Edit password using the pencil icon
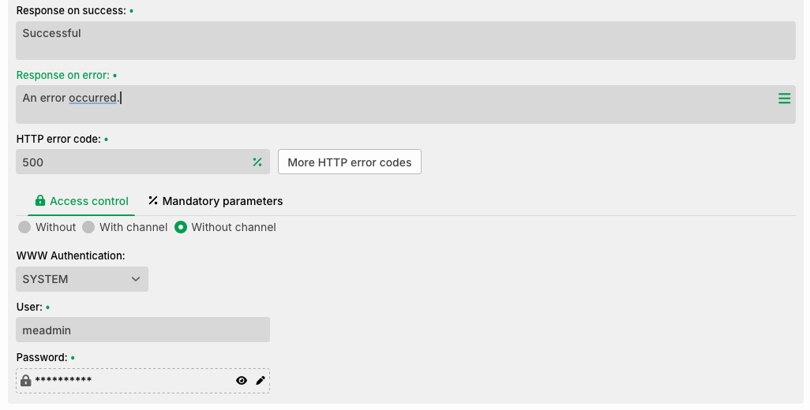The image size is (810, 410). (261, 381)
